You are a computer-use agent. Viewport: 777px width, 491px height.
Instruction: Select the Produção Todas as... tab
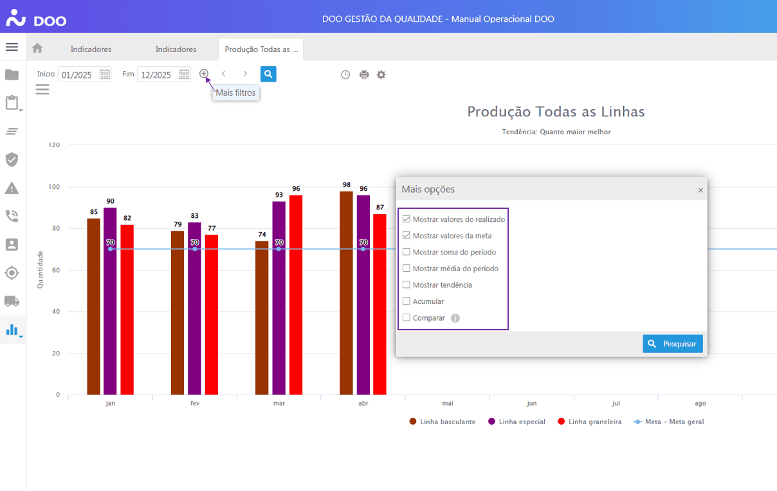[x=261, y=49]
